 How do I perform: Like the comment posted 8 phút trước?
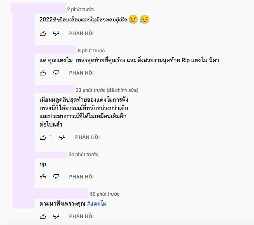point(43,73)
